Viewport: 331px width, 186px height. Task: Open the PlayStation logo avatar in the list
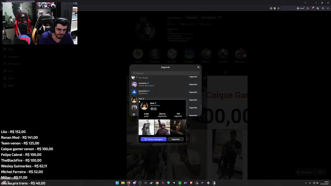[x=134, y=92]
